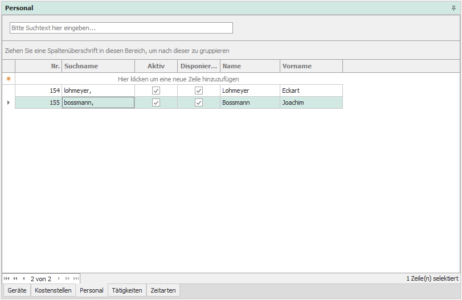Toggle Aktiv checkbox for Bossmann
This screenshot has width=462, height=300.
[x=156, y=102]
